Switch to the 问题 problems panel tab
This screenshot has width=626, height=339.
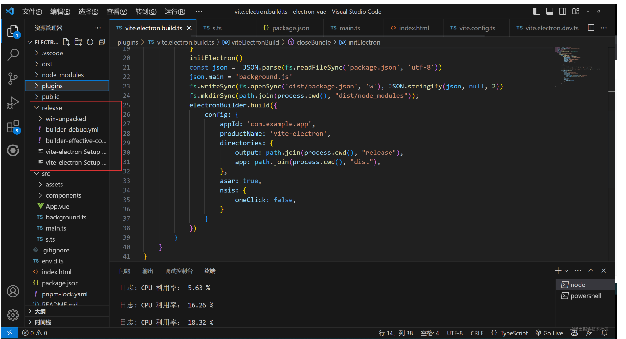coord(125,271)
